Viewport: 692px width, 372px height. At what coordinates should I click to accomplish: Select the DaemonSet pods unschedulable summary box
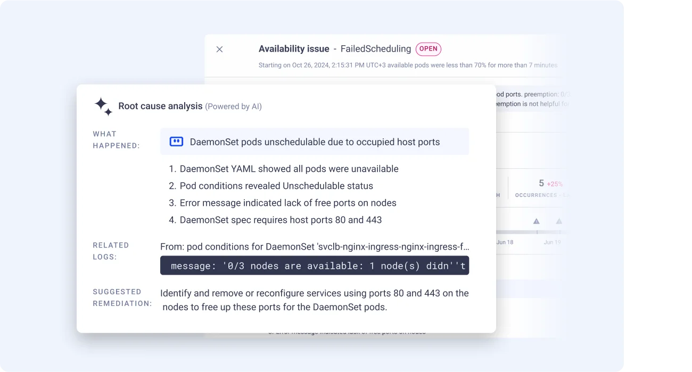click(315, 142)
